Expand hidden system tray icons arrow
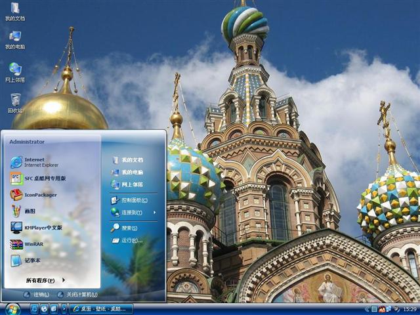Screen dimensions: 420x315 coord(367,309)
